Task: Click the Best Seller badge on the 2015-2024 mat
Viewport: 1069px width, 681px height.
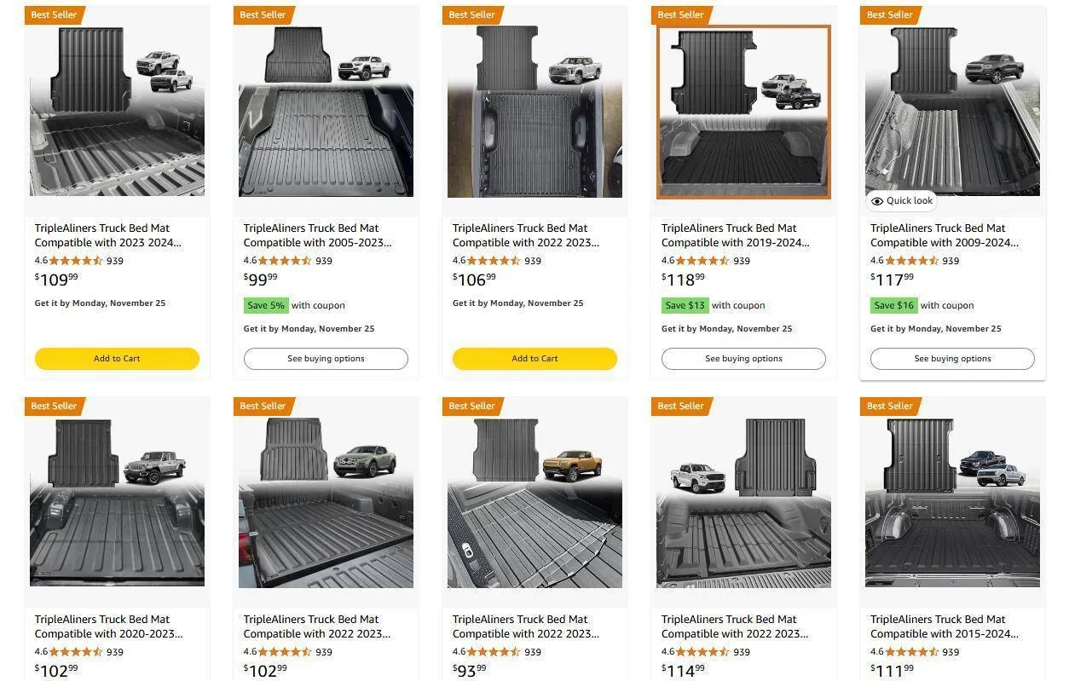Action: pos(889,406)
